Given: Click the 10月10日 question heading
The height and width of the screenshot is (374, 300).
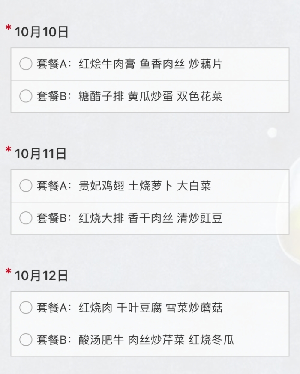Looking at the screenshot, I should pyautogui.click(x=42, y=32).
